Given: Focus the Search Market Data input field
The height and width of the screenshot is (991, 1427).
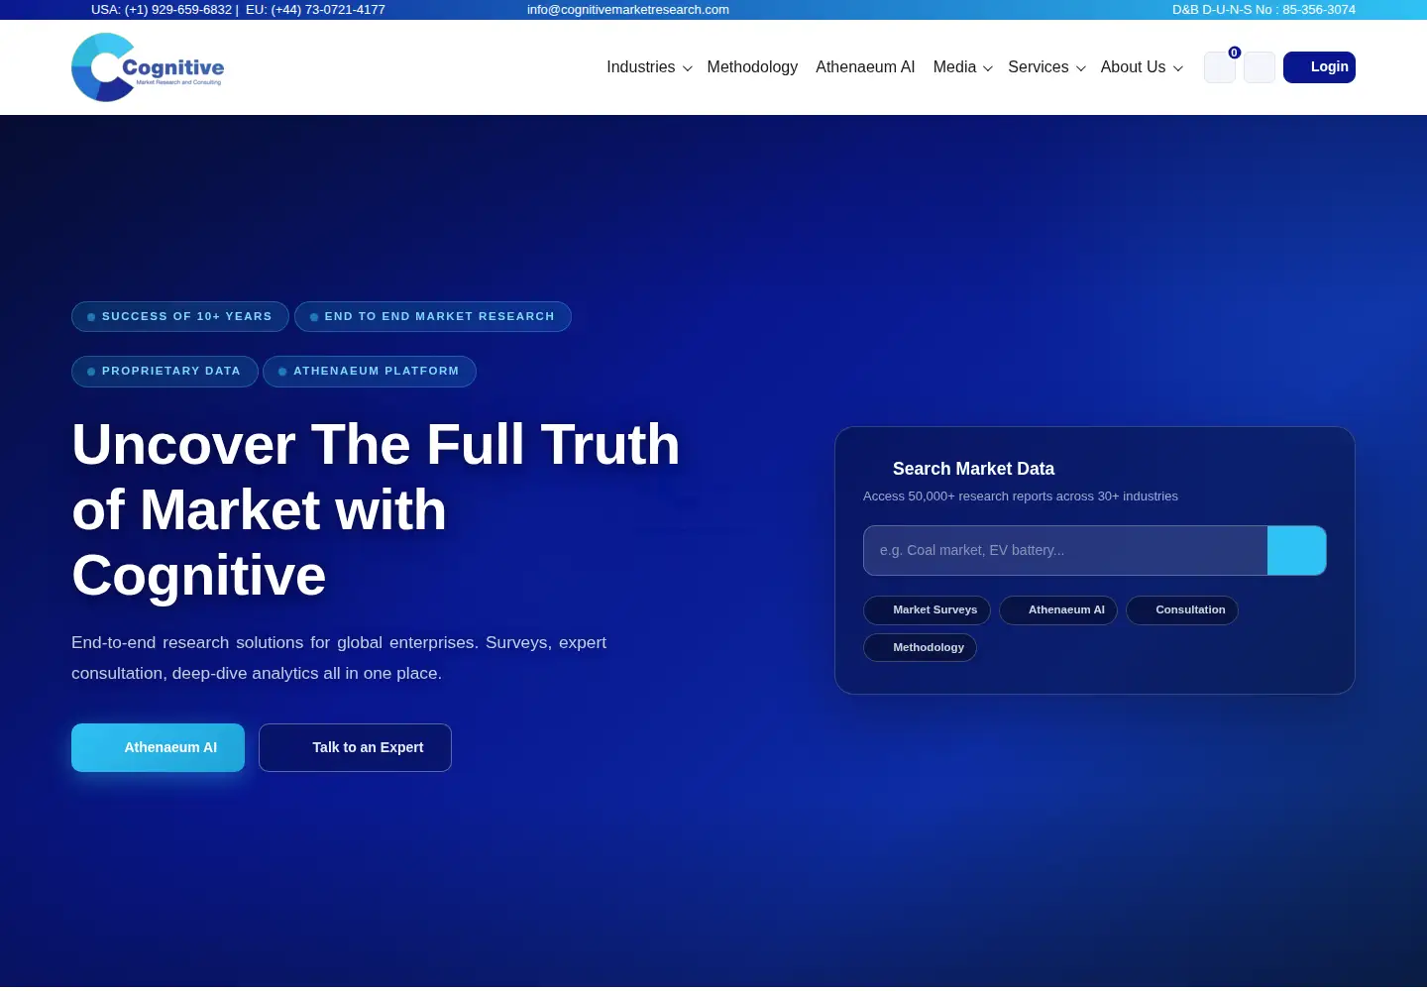Looking at the screenshot, I should coord(1065,551).
